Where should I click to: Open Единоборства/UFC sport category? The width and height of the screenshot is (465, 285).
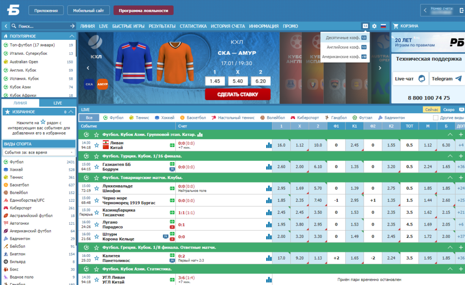[x=27, y=200]
